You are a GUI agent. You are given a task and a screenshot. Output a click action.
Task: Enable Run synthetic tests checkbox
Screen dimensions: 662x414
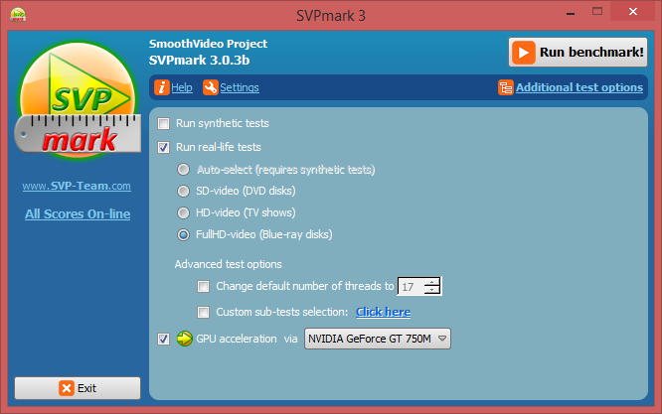(x=163, y=123)
